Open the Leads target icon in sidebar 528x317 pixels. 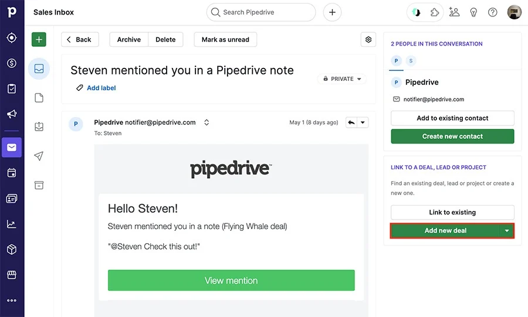[12, 38]
